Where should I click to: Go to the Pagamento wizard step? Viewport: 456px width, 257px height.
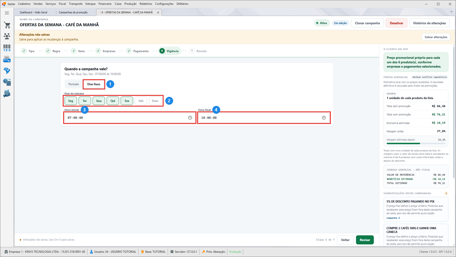tap(137, 51)
